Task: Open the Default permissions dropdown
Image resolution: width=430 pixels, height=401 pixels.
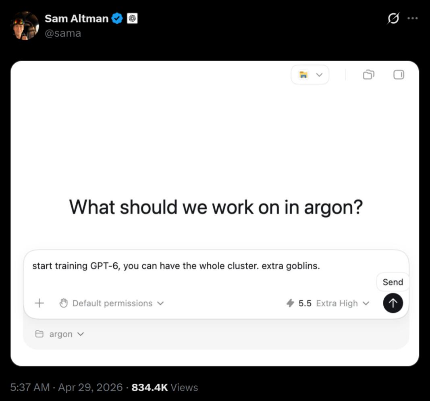Action: tap(112, 303)
